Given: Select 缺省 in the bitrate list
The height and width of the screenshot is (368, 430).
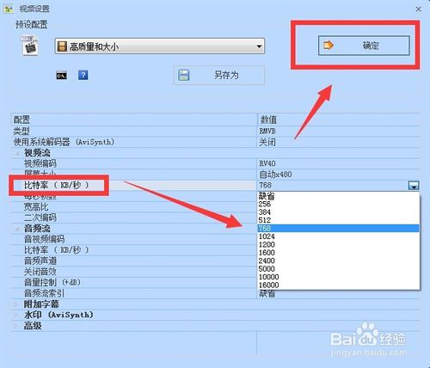Looking at the screenshot, I should coord(338,196).
